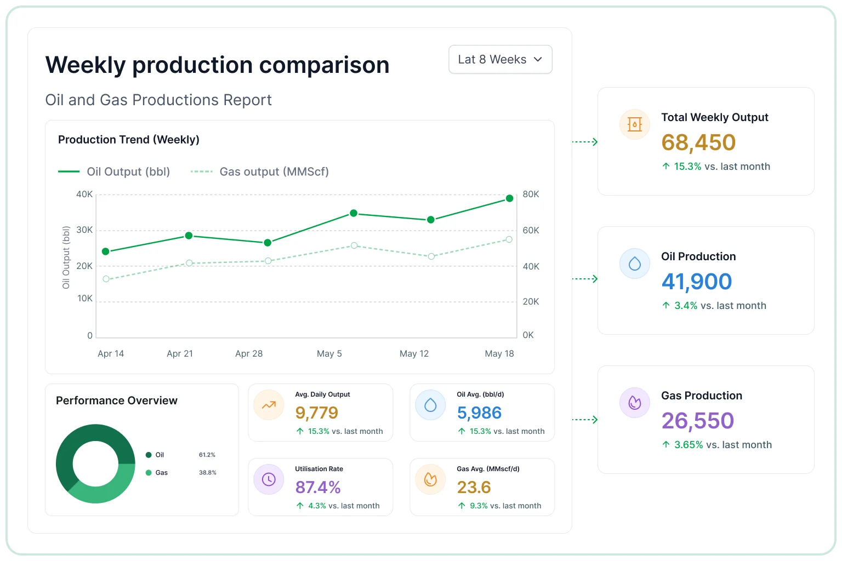Open the Lat 8 Weeks dropdown

coord(500,59)
